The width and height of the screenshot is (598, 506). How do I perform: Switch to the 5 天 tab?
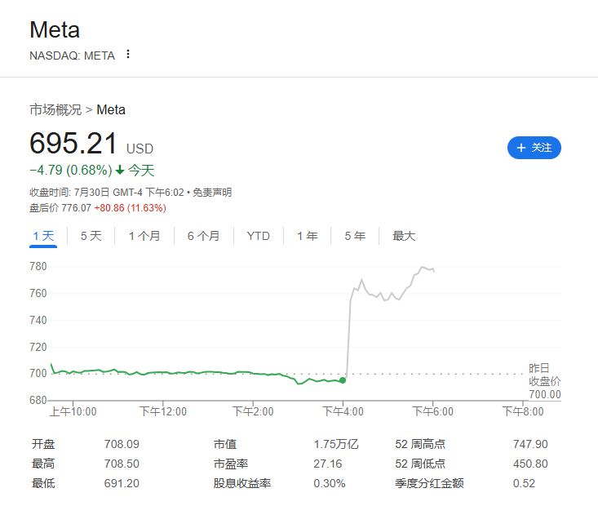pyautogui.click(x=91, y=236)
